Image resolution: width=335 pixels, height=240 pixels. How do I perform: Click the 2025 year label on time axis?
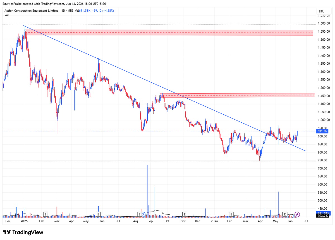(24, 221)
